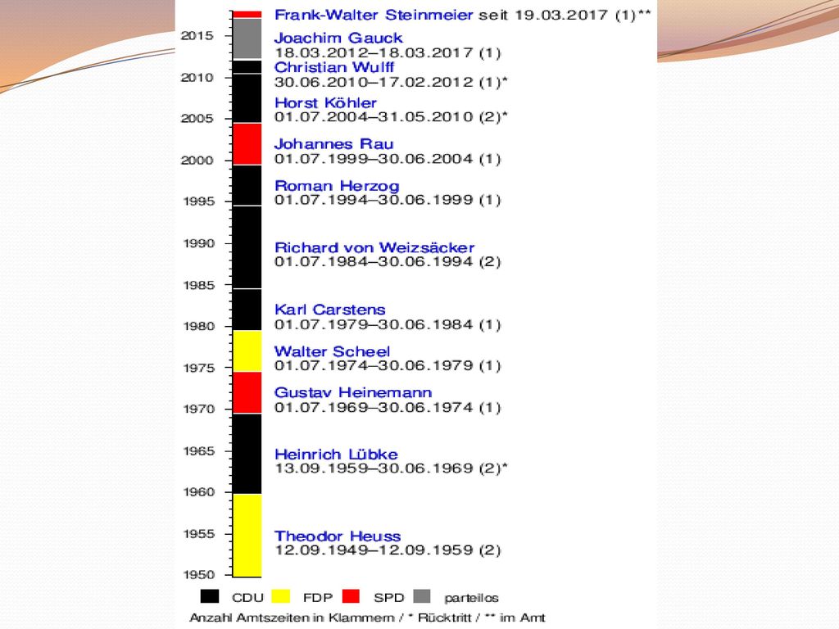Click the parteilos legend label
Image resolution: width=839 pixels, height=629 pixels.
(x=471, y=598)
